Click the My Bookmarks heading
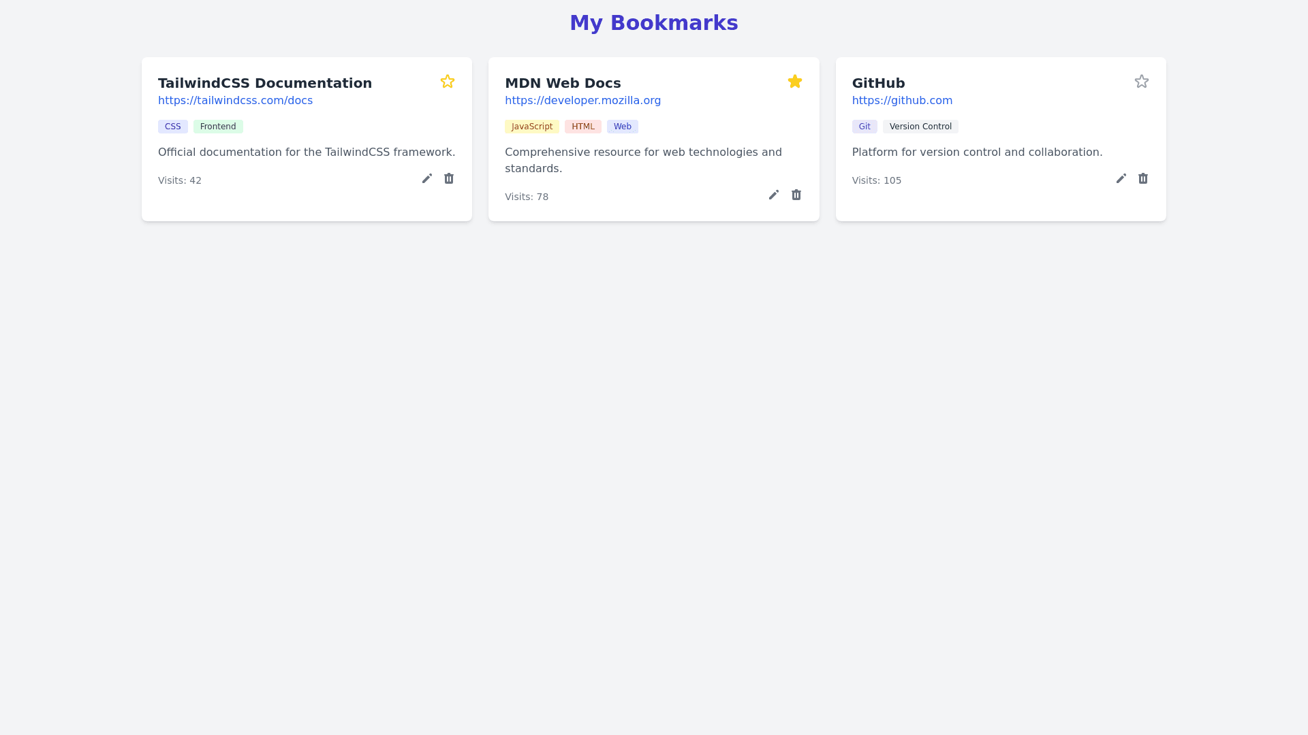This screenshot has width=1308, height=735. point(654,23)
